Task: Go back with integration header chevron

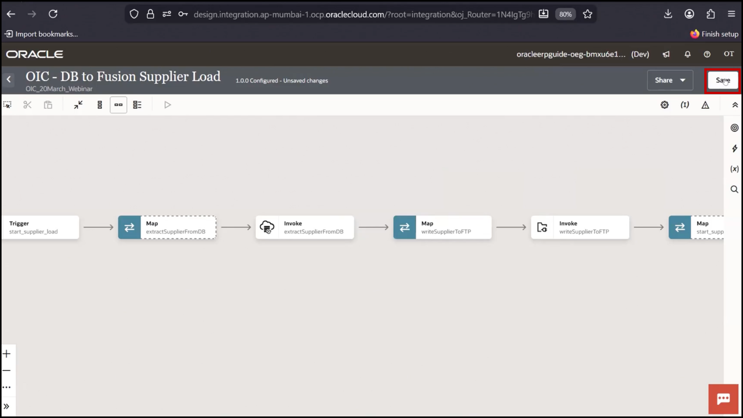Action: click(9, 80)
